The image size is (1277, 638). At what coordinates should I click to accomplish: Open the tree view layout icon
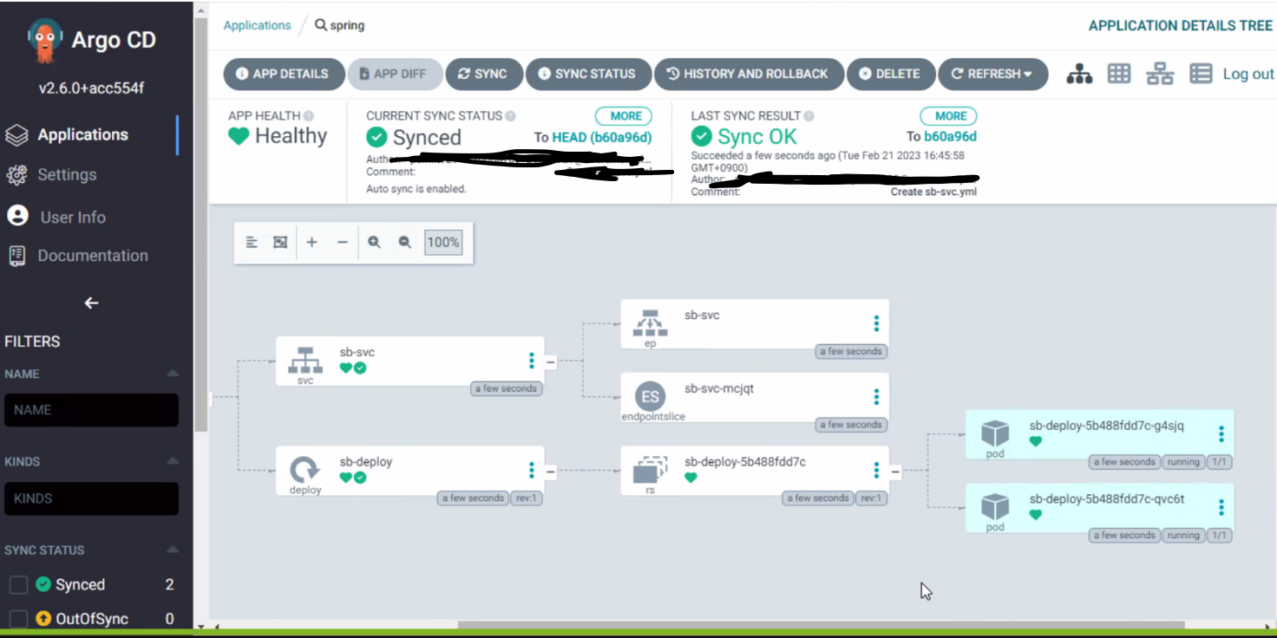tap(1079, 75)
